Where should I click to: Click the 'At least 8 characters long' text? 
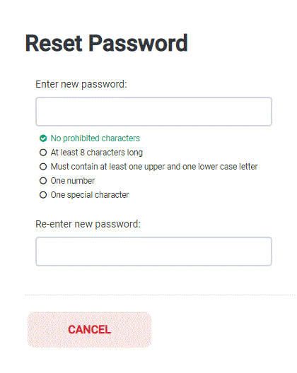pyautogui.click(x=97, y=153)
